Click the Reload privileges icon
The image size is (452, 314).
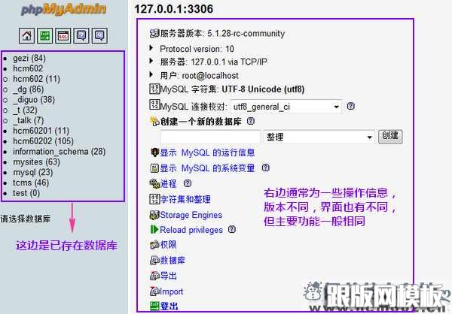(154, 229)
